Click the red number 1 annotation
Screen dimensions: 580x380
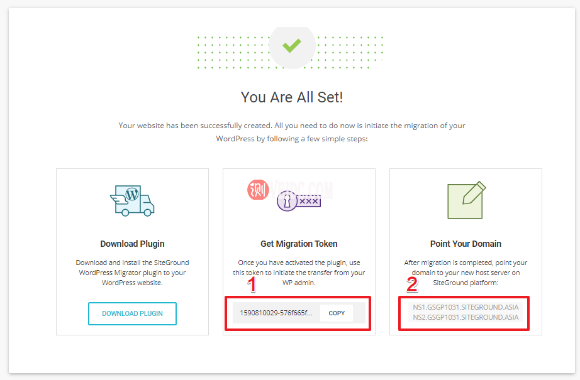252,285
